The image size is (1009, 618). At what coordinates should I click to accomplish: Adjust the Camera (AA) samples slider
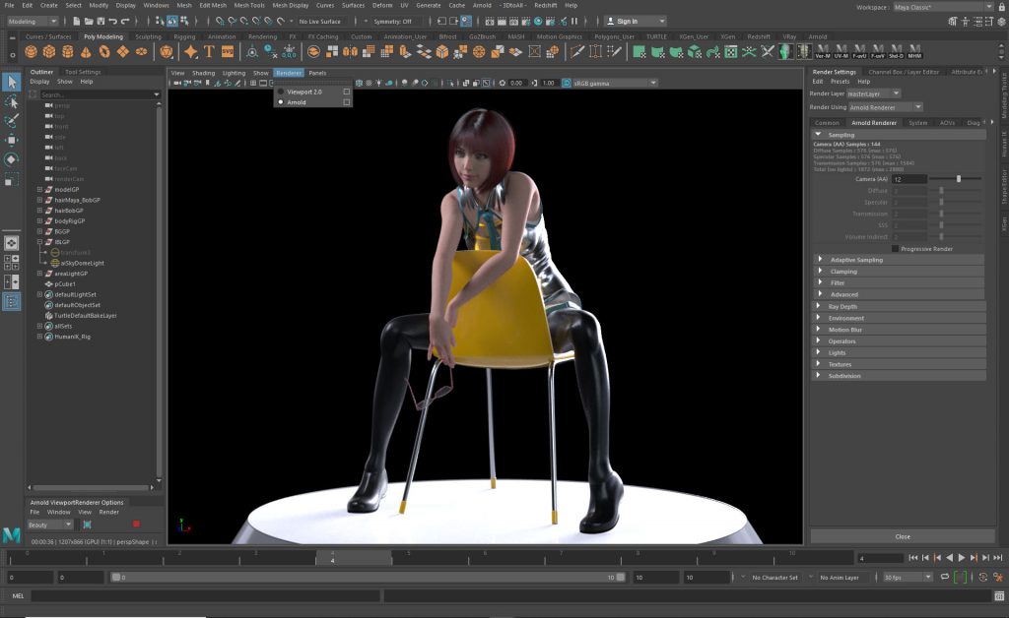tap(960, 179)
